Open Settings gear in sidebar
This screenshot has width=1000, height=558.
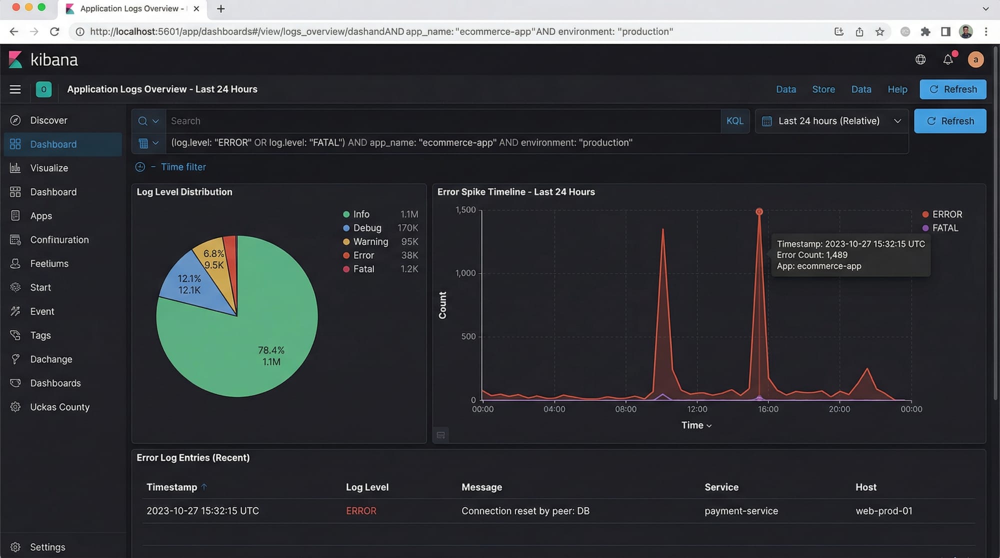tap(15, 547)
